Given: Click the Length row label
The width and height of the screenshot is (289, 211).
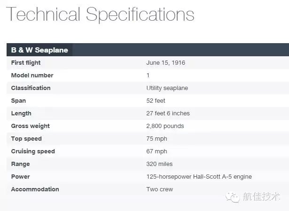Looking at the screenshot, I should tap(21, 113).
